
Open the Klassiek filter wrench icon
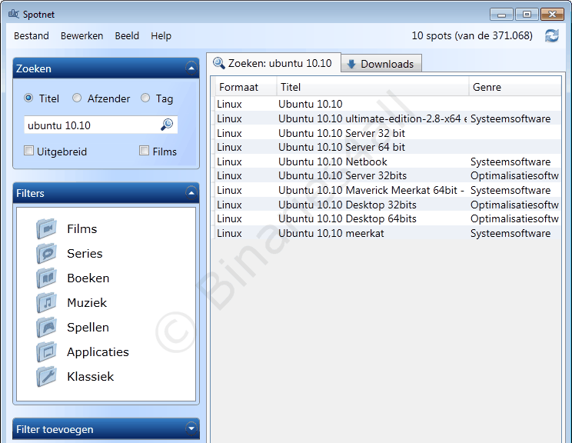[46, 376]
